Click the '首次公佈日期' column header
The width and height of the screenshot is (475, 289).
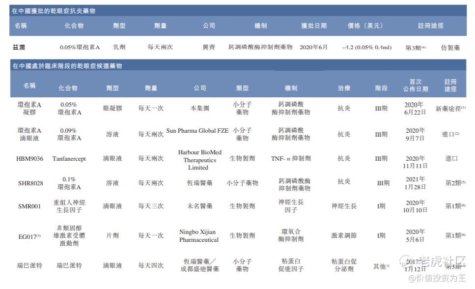pos(416,85)
